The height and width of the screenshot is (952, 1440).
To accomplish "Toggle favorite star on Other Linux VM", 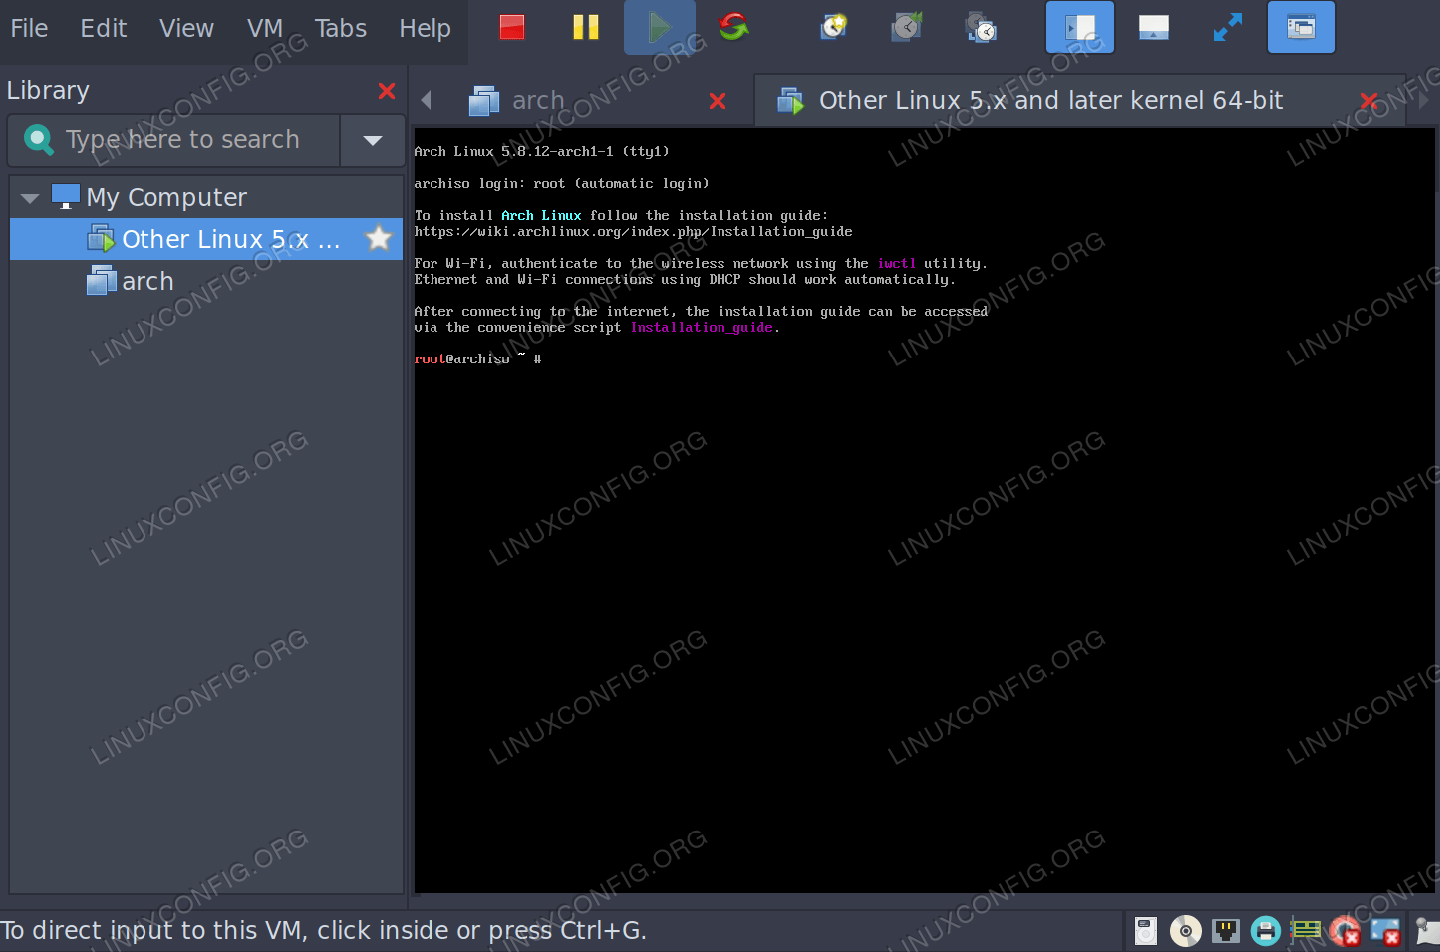I will tap(379, 238).
